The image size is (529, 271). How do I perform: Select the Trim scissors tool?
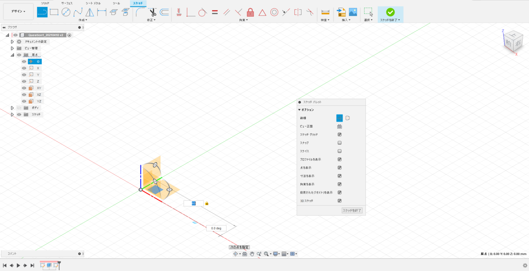pyautogui.click(x=153, y=12)
